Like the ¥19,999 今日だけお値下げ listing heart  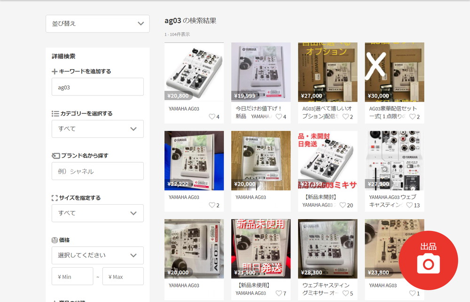(279, 116)
